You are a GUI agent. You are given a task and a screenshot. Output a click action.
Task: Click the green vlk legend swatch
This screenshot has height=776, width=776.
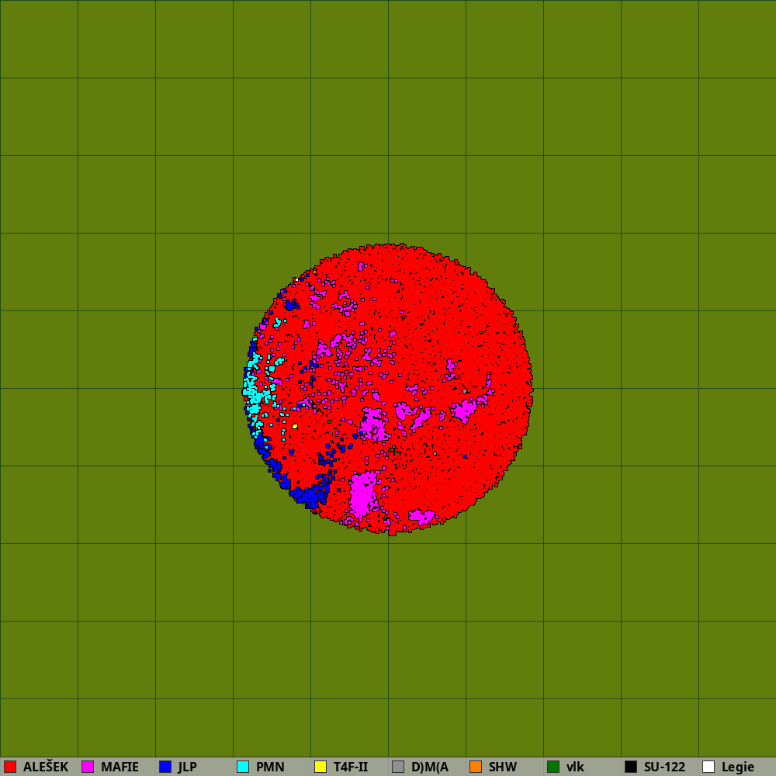click(553, 767)
